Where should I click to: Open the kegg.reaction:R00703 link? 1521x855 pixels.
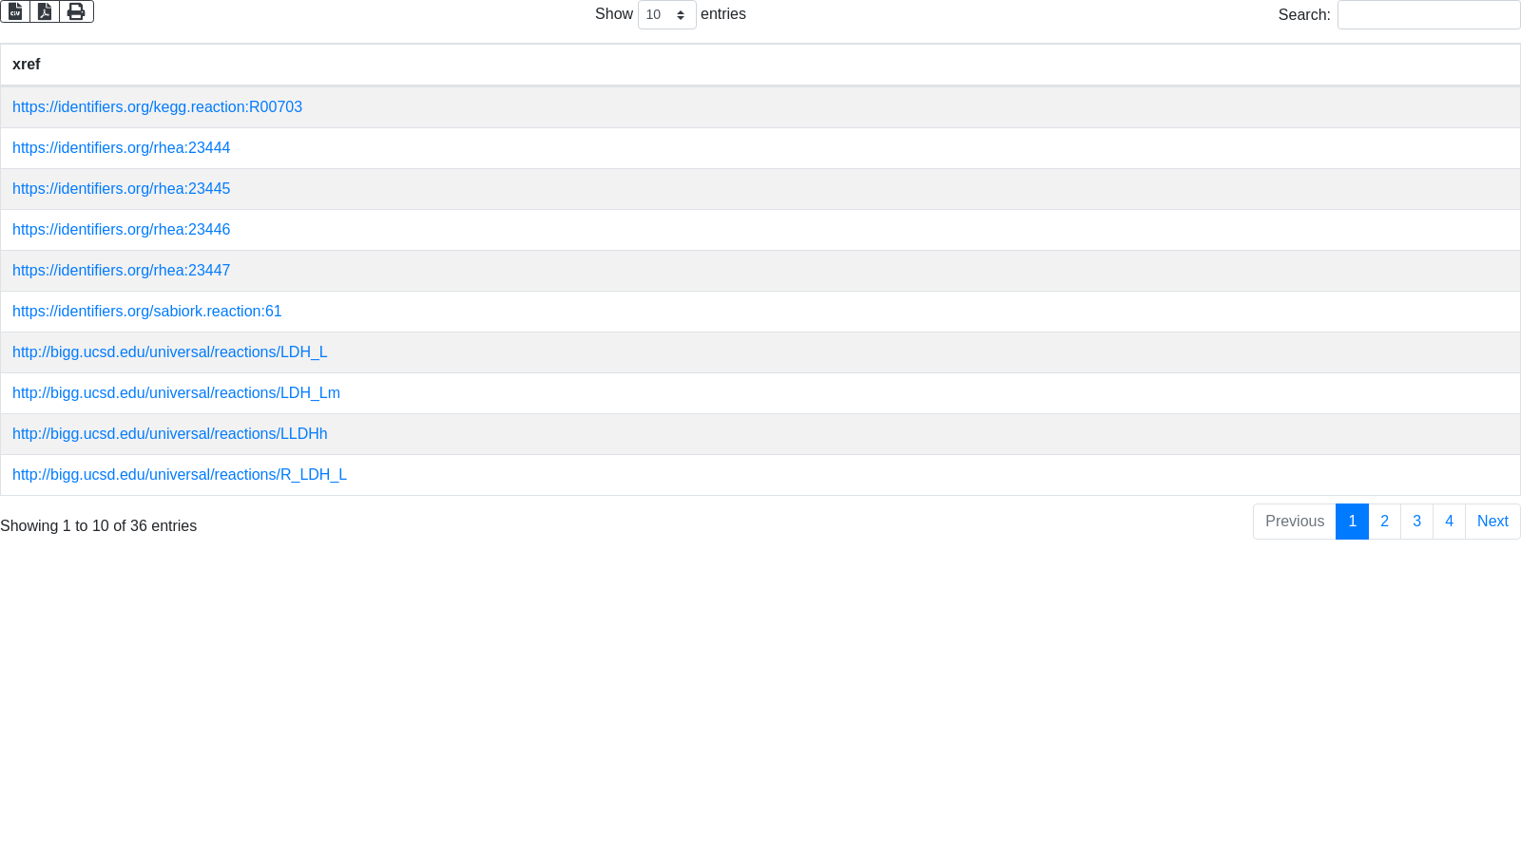157,107
